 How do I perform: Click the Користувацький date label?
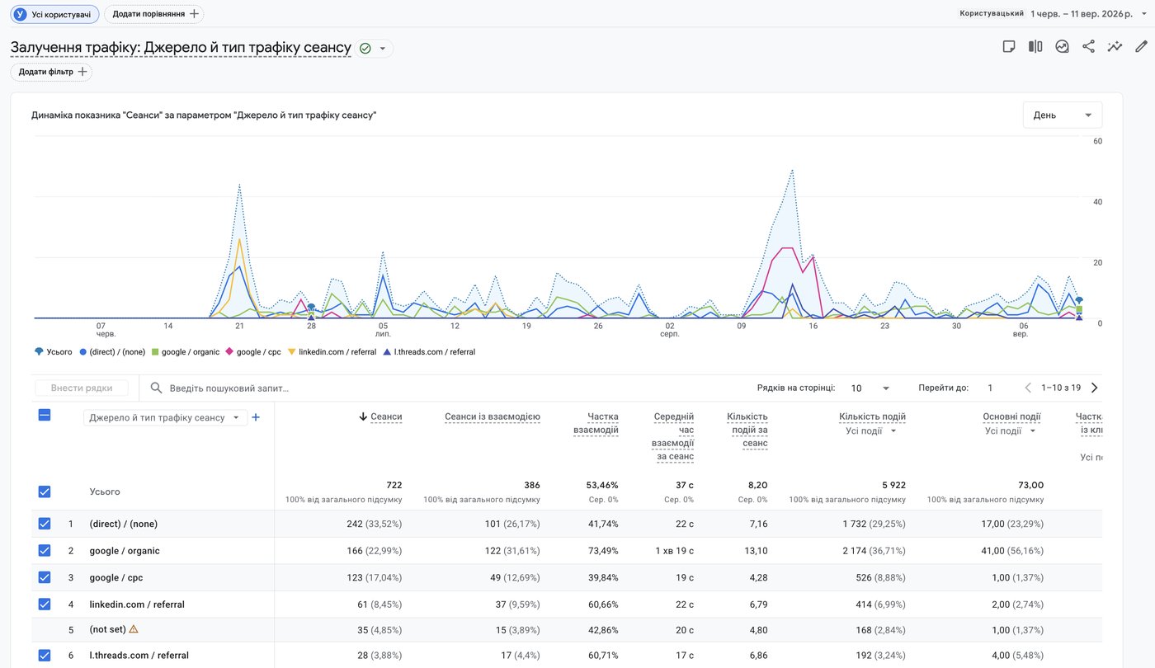pos(992,13)
